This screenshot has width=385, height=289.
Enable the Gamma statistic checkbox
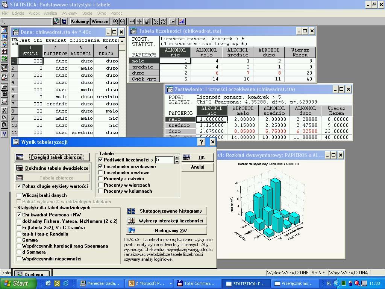(x=19, y=240)
